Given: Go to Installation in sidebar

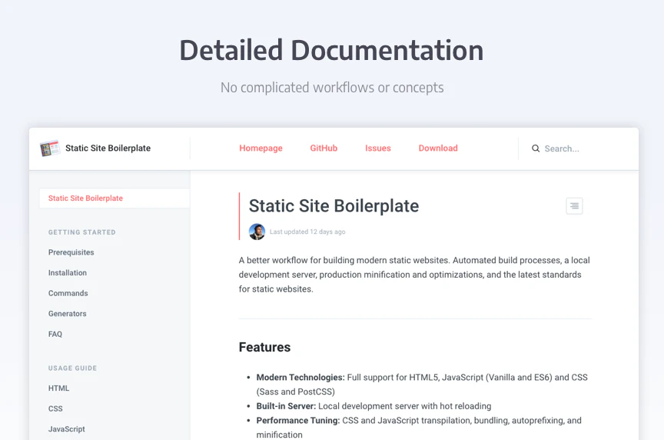Looking at the screenshot, I should (x=68, y=272).
